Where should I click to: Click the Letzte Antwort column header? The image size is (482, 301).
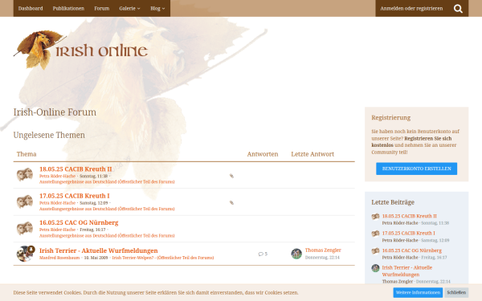(x=312, y=154)
